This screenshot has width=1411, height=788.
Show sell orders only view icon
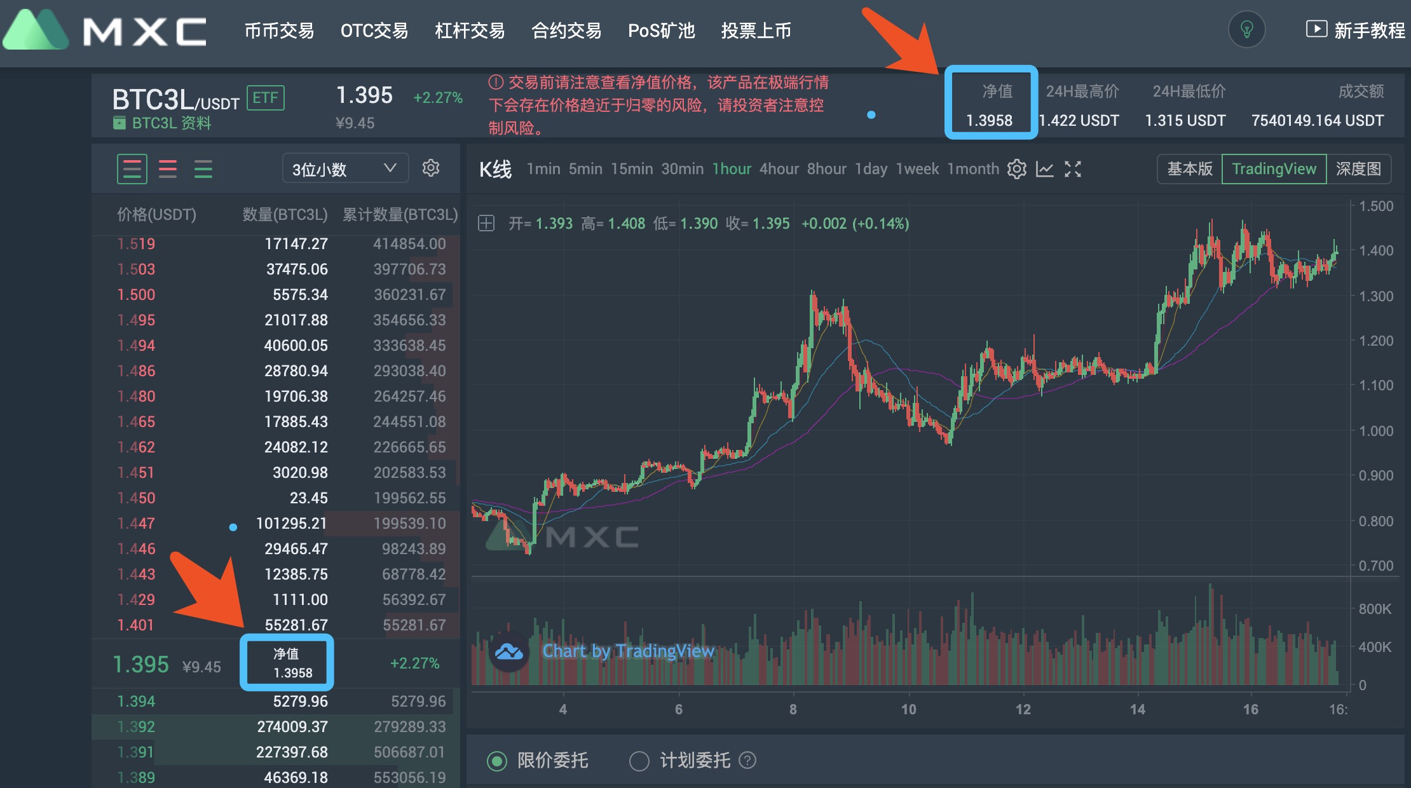(x=168, y=169)
